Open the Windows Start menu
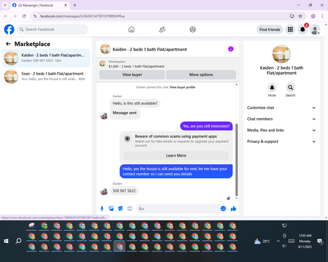Image resolution: width=328 pixels, height=262 pixels. click(x=6, y=241)
